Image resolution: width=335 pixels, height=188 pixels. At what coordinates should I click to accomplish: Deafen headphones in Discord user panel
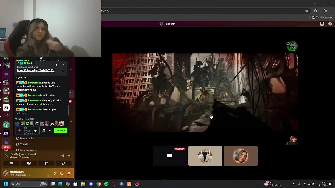62,173
